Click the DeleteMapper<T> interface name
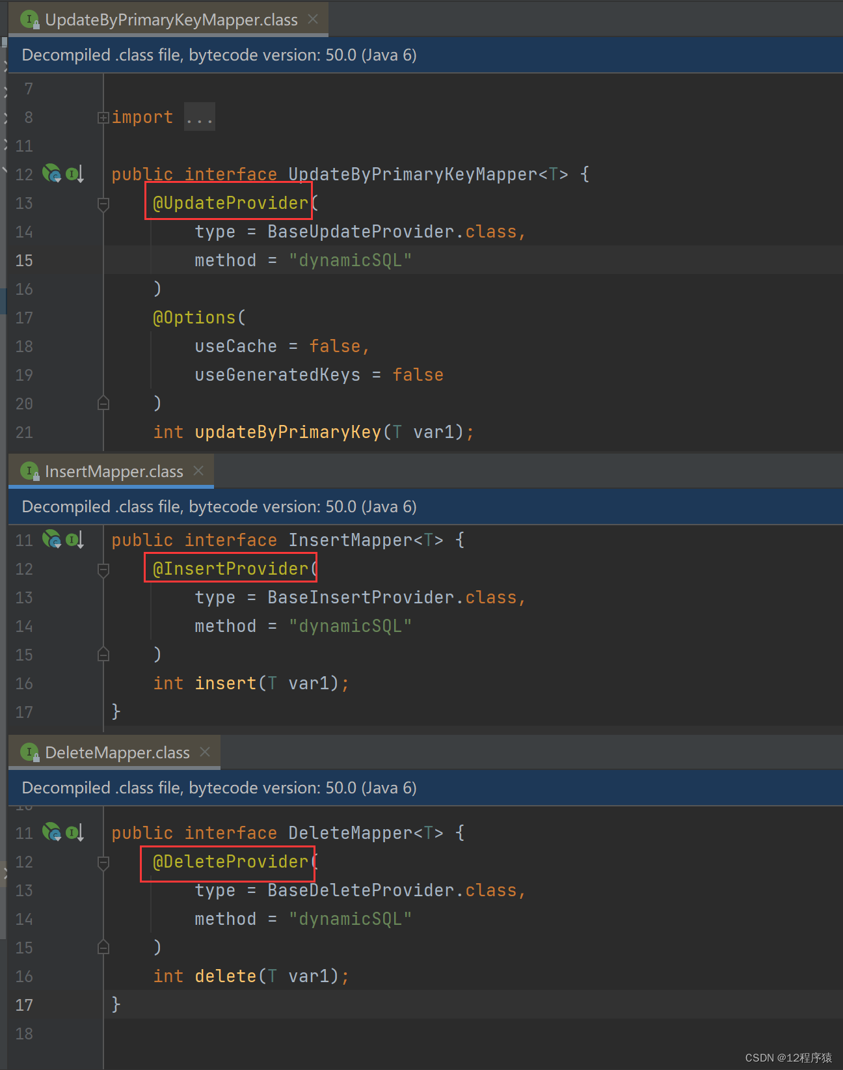The width and height of the screenshot is (843, 1070). (x=366, y=833)
